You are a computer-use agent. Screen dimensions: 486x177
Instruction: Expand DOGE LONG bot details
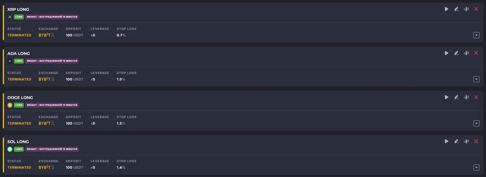[476, 123]
